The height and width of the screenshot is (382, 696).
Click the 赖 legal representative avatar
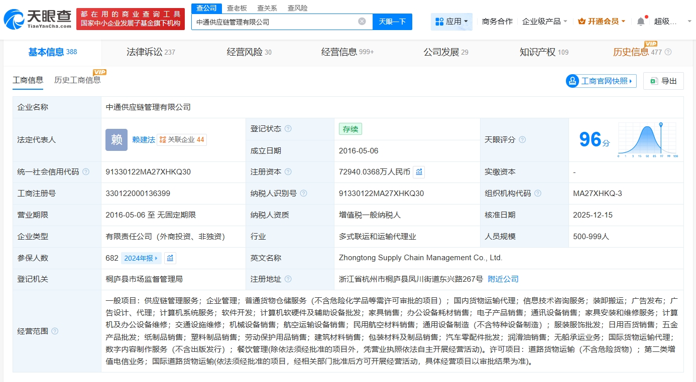point(117,140)
